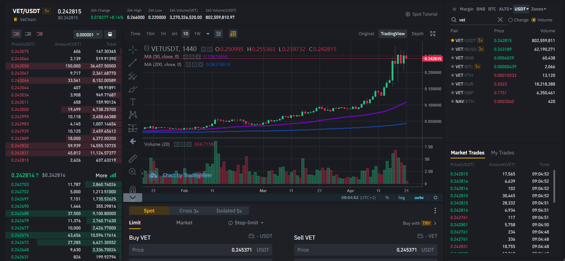Select the Text annotation tool
Image resolution: width=565 pixels, height=261 pixels.
[x=133, y=102]
